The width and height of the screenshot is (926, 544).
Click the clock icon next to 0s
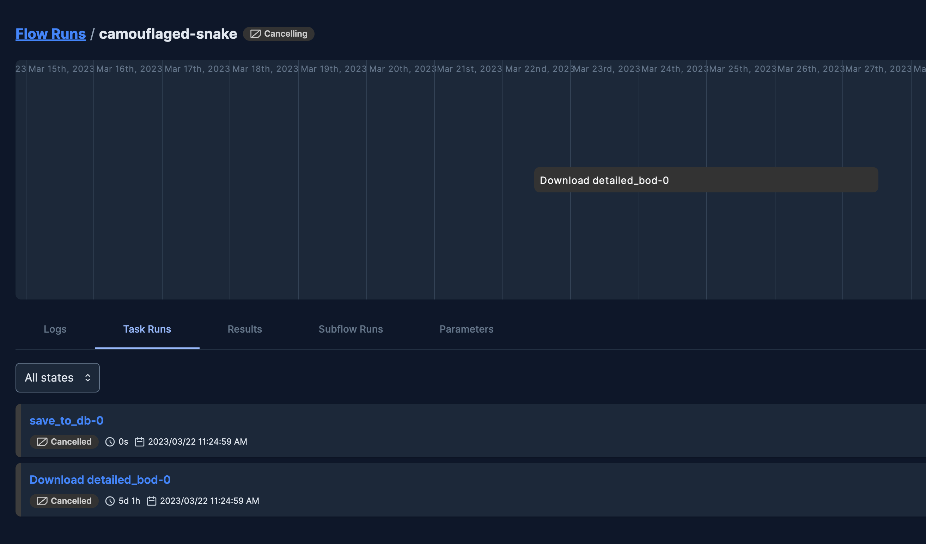(110, 441)
